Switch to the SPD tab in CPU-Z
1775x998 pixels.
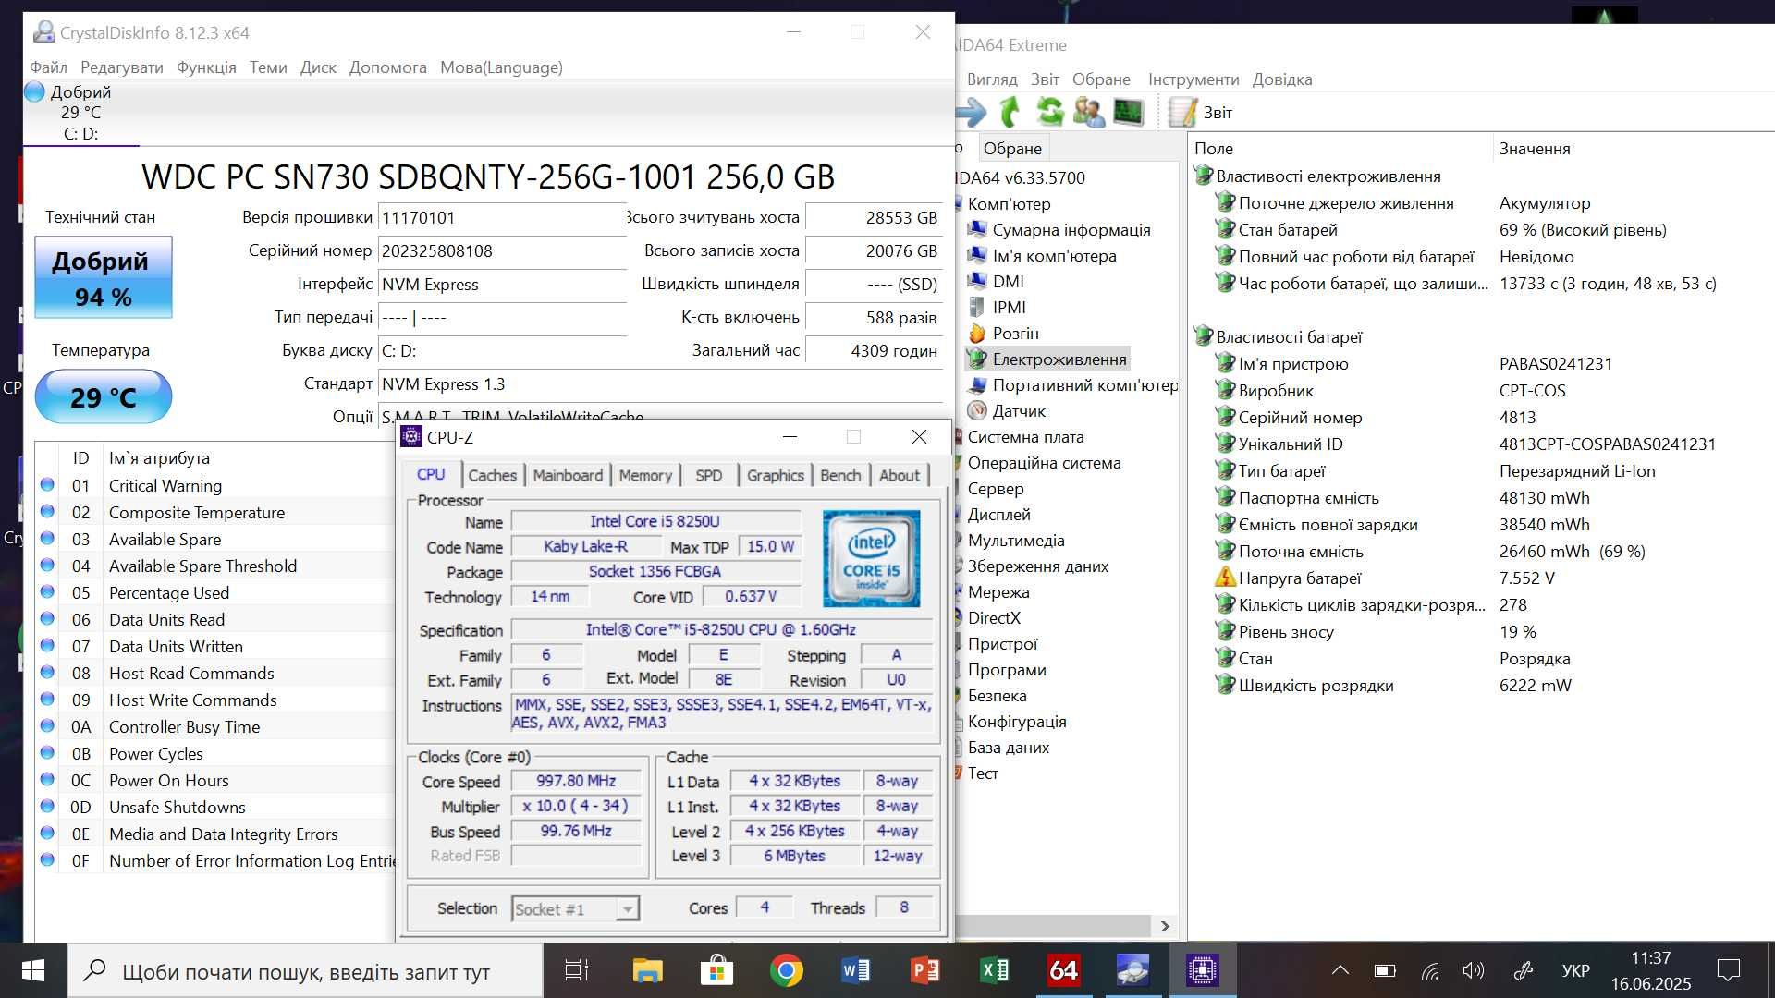click(x=709, y=475)
